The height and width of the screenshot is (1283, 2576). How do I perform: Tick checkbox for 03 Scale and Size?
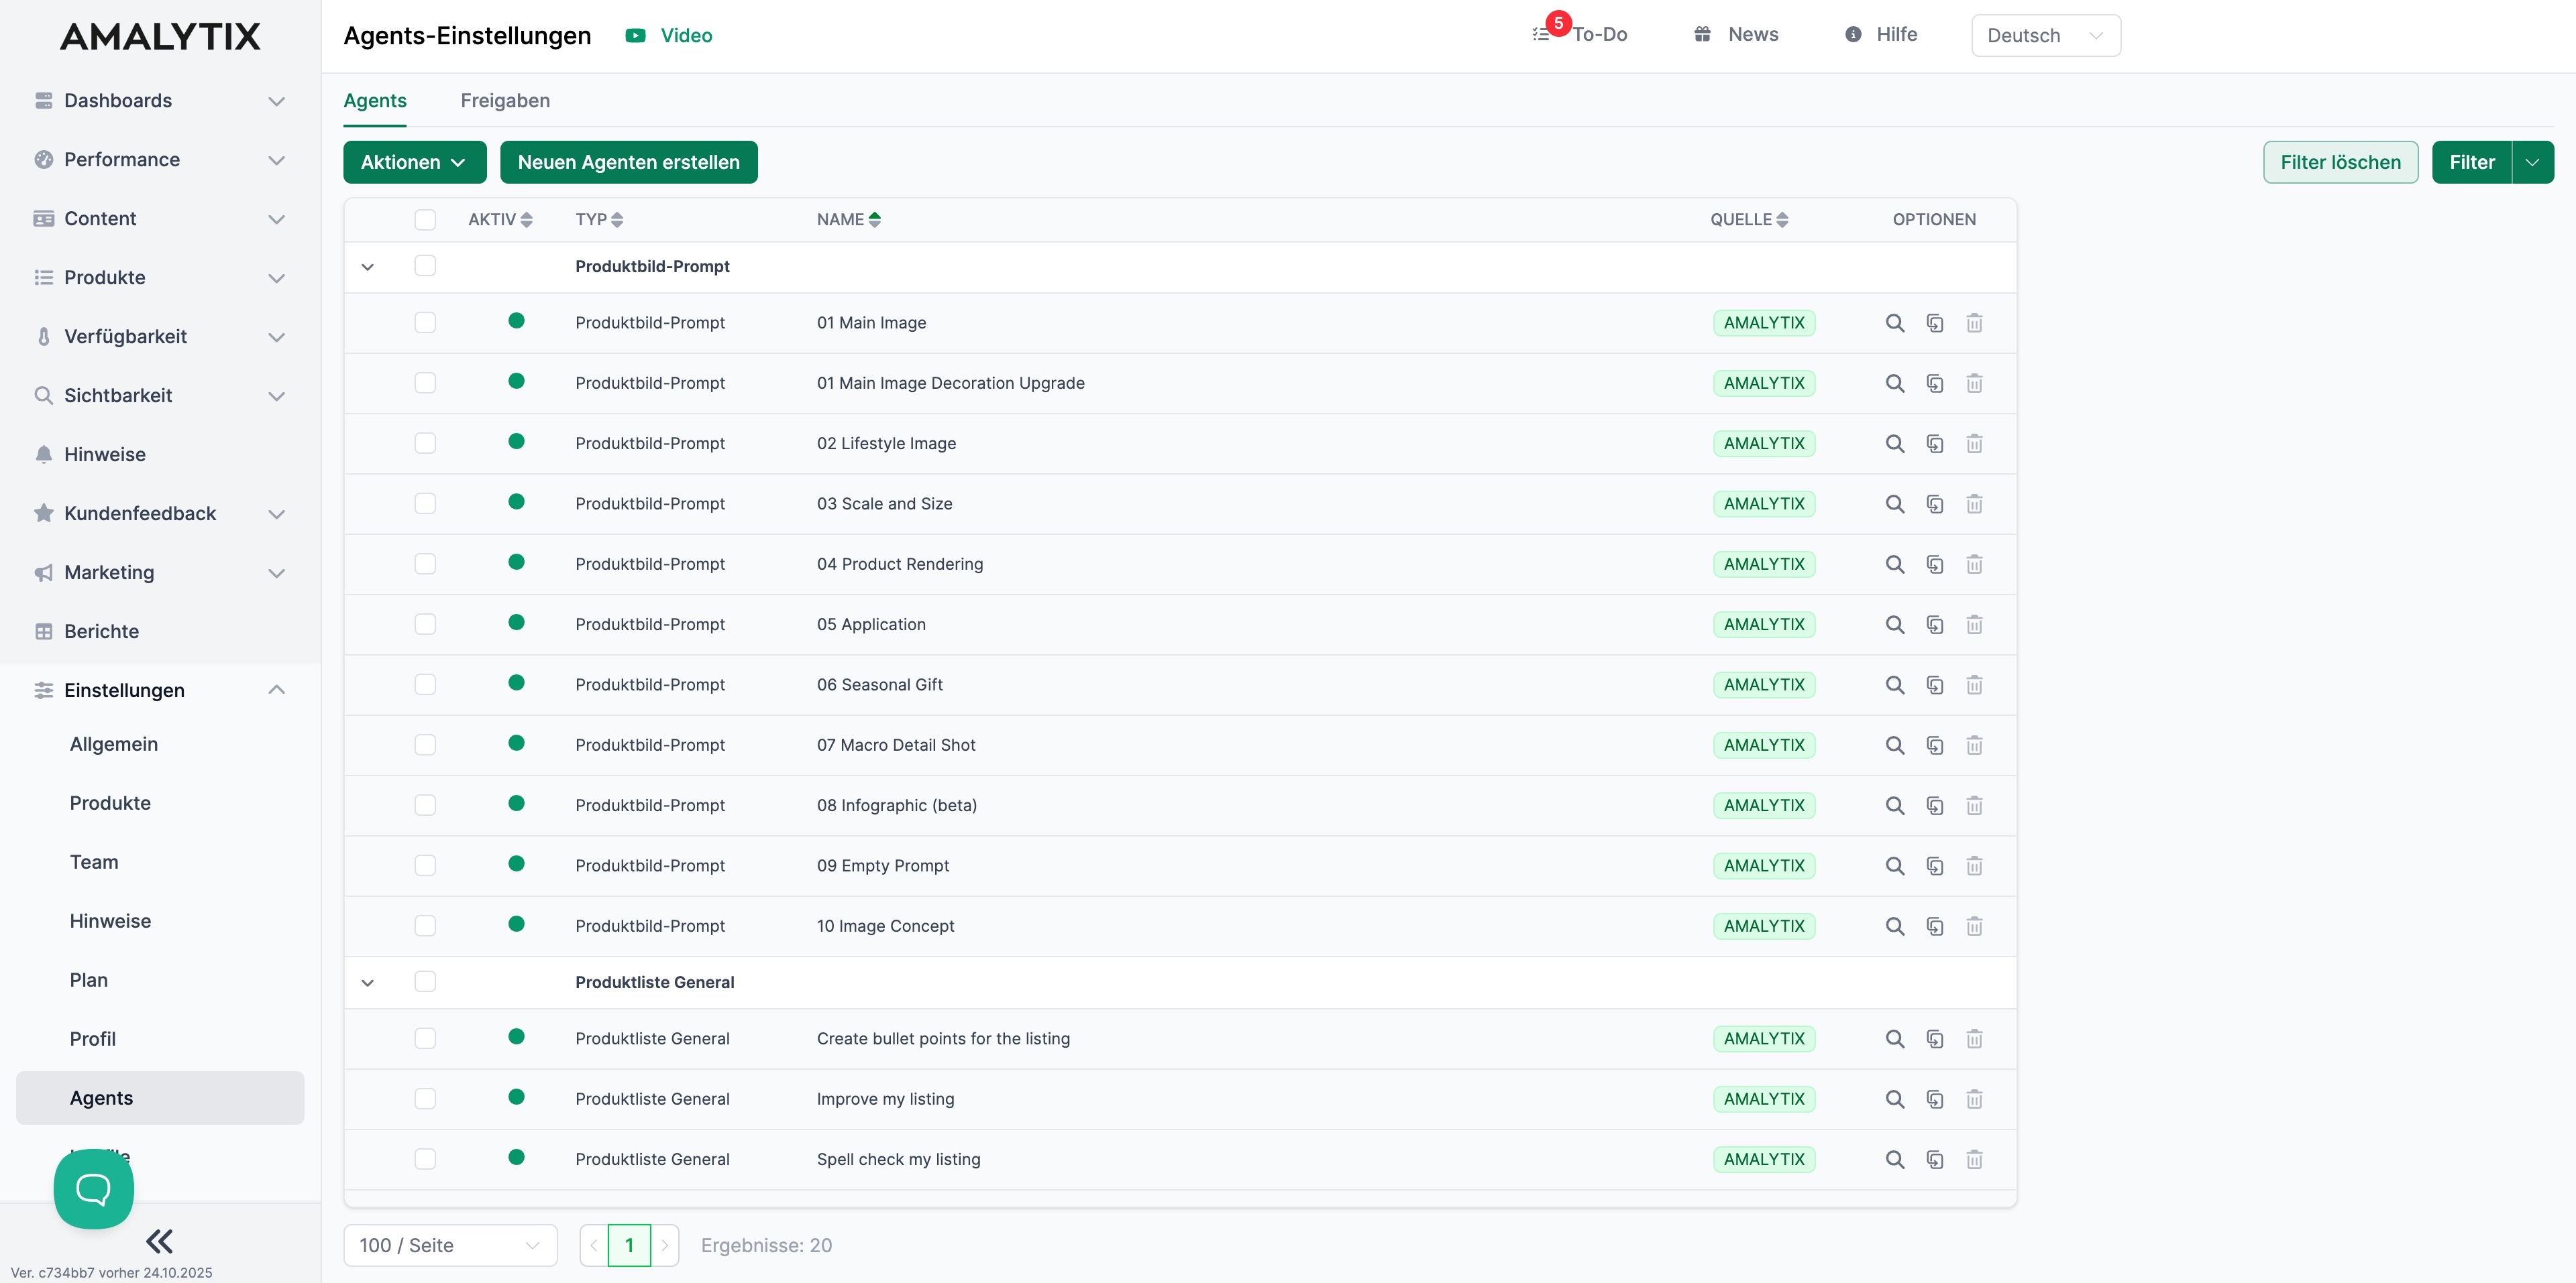[x=425, y=503]
